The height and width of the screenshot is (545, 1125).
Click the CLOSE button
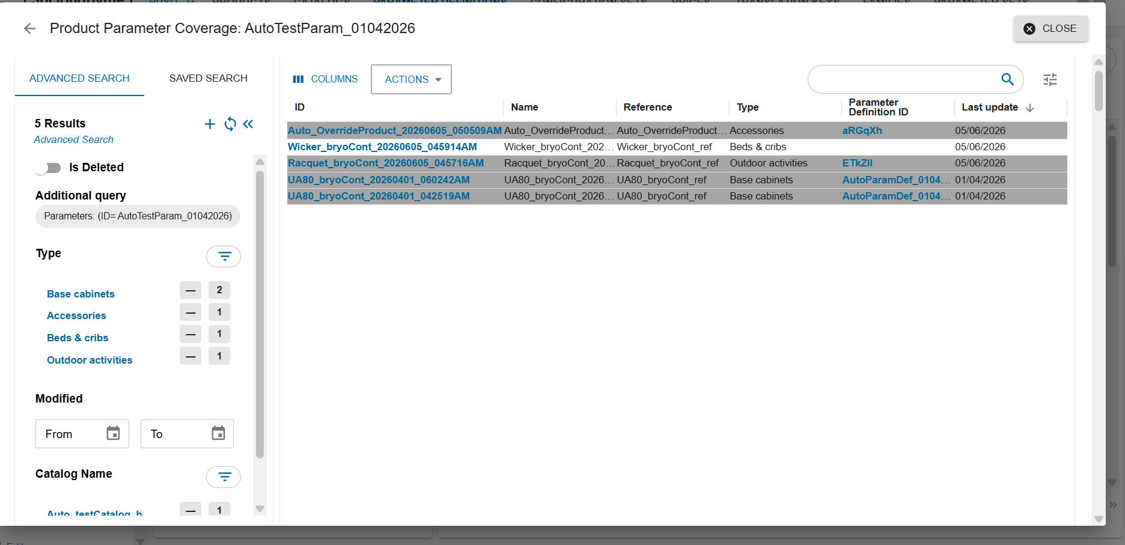[x=1050, y=28]
